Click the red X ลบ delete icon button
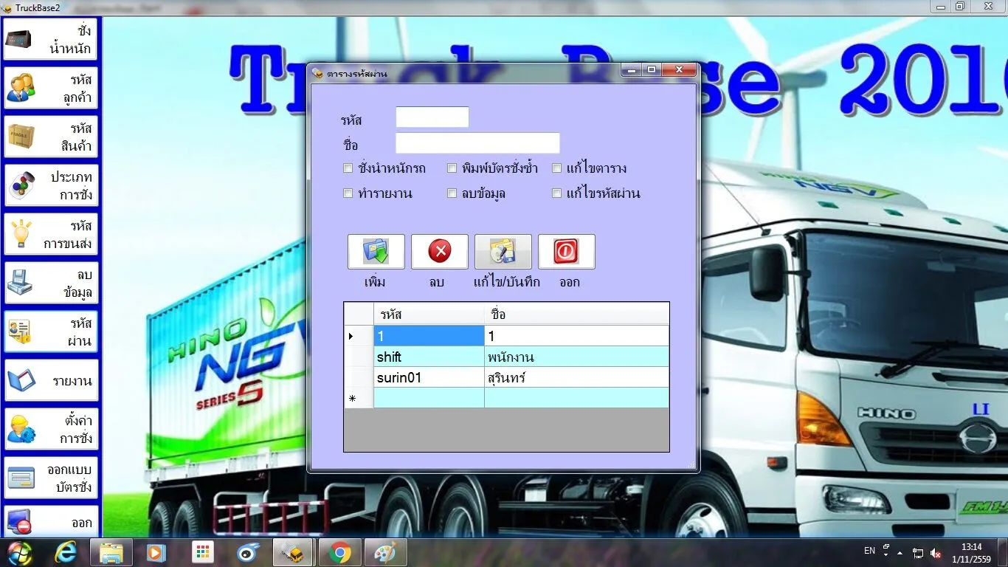The width and height of the screenshot is (1008, 567). [440, 252]
